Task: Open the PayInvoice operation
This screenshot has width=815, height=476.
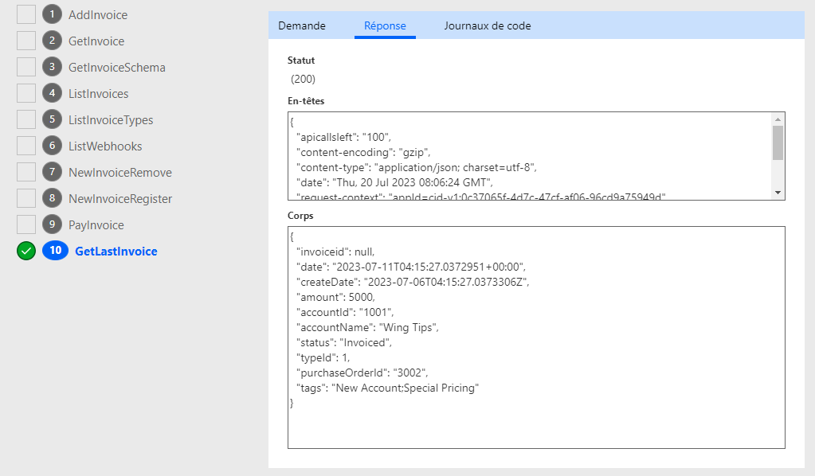Action: coord(96,224)
